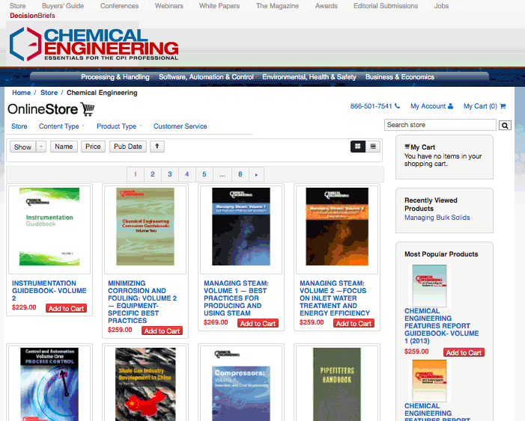Open Process Control Volume One cover
525x421 pixels.
point(49,384)
